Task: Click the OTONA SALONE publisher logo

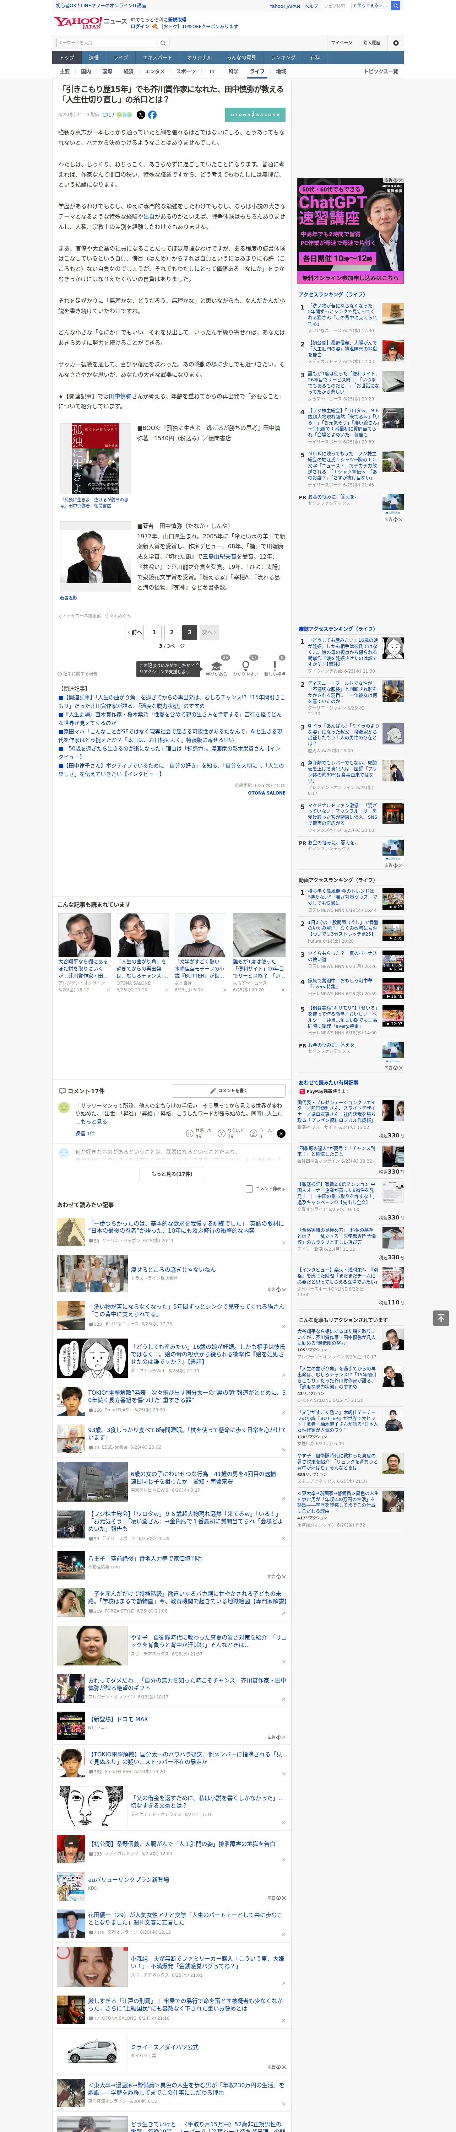Action: pos(255,115)
